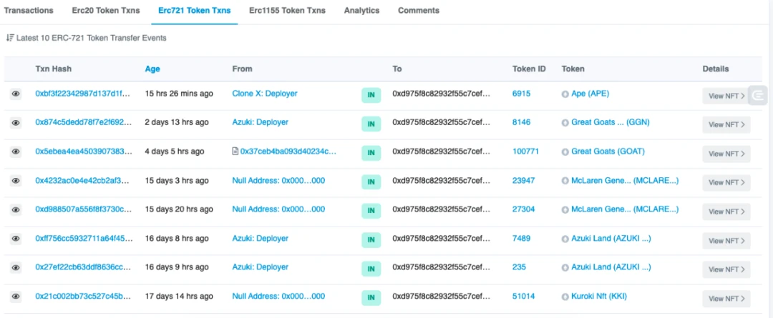Click the Age column header to toggle format
The height and width of the screenshot is (318, 773).
coord(152,69)
